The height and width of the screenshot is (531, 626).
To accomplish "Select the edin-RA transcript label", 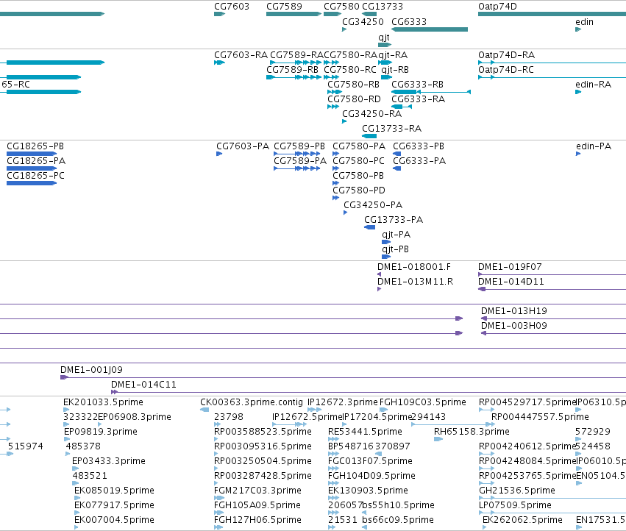I will tap(593, 85).
